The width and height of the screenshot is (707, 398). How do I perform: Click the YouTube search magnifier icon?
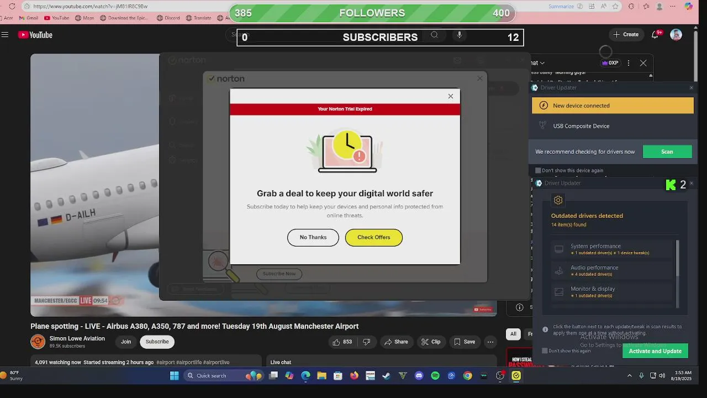[x=434, y=35]
